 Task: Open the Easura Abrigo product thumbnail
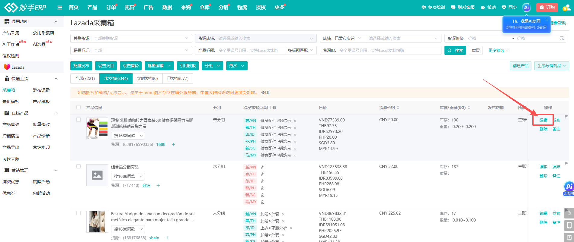coord(97,222)
